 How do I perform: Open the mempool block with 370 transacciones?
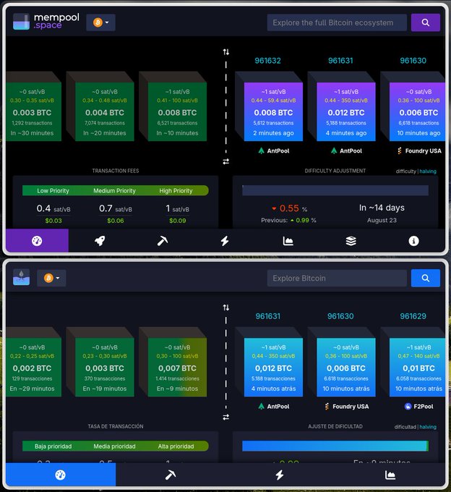click(x=105, y=368)
